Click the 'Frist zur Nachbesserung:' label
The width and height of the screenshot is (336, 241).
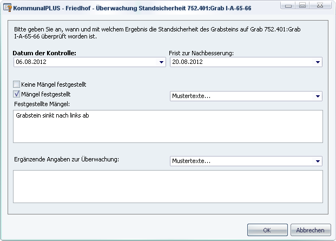point(201,53)
